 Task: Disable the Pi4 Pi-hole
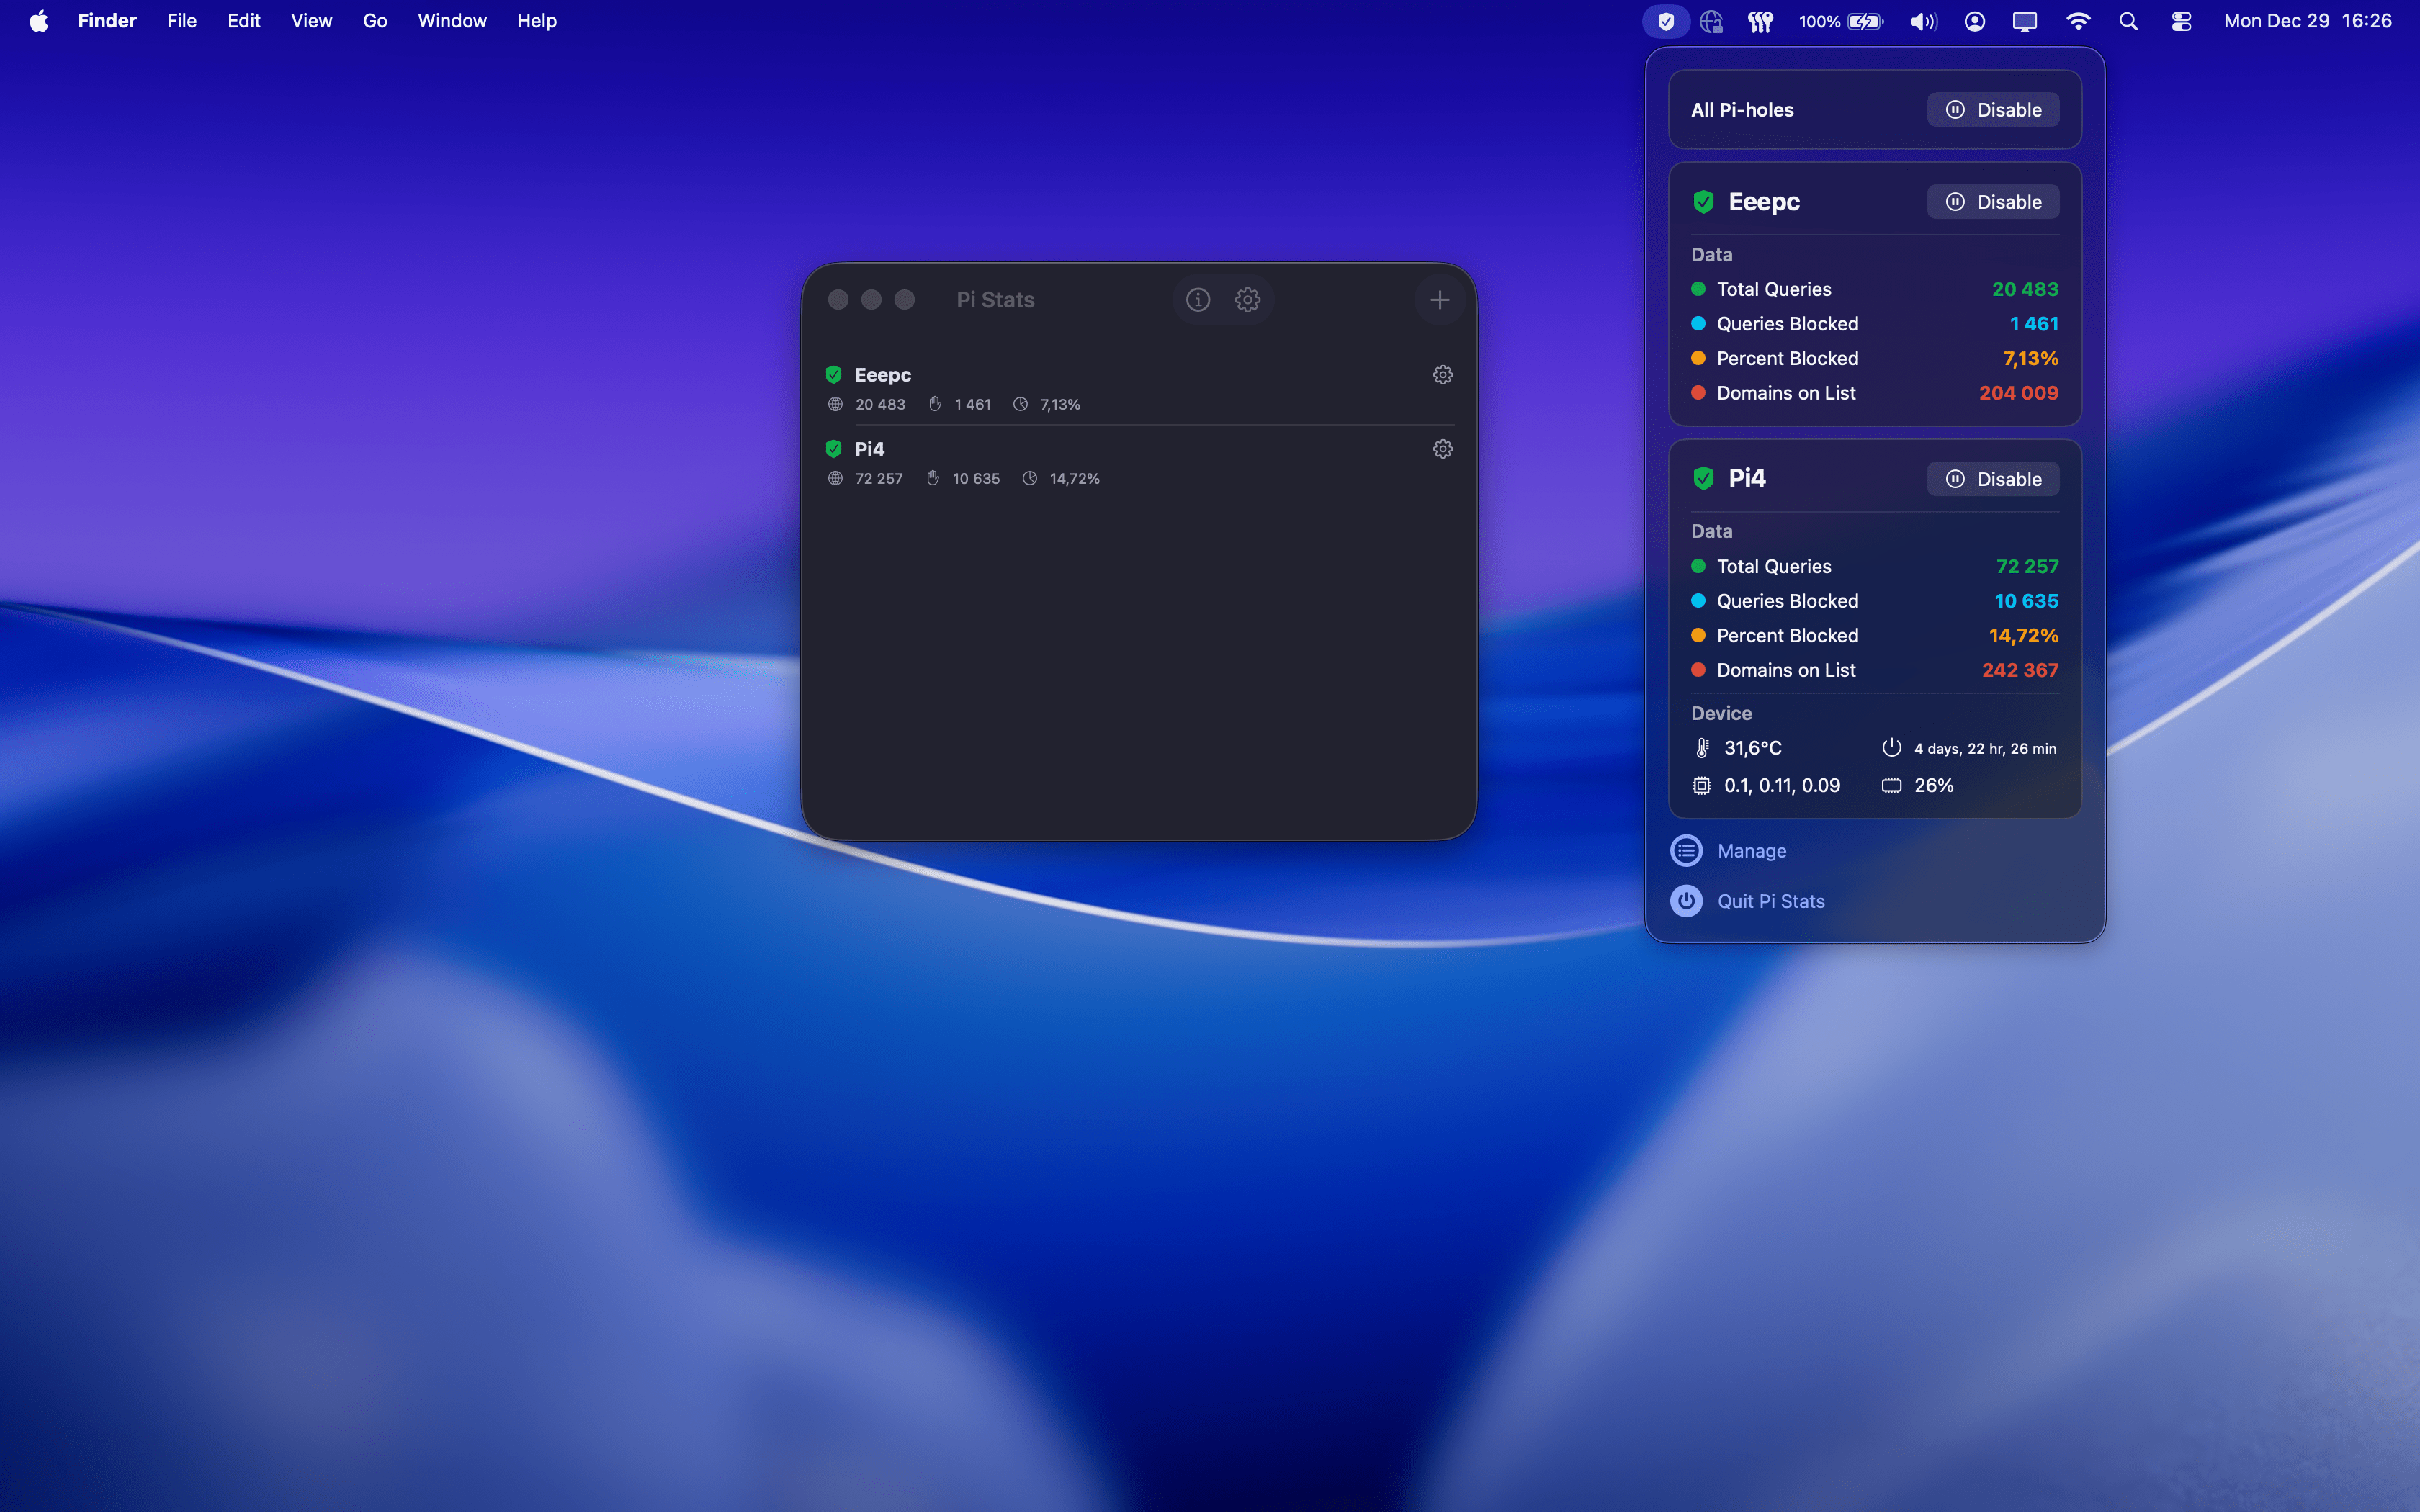click(1992, 478)
